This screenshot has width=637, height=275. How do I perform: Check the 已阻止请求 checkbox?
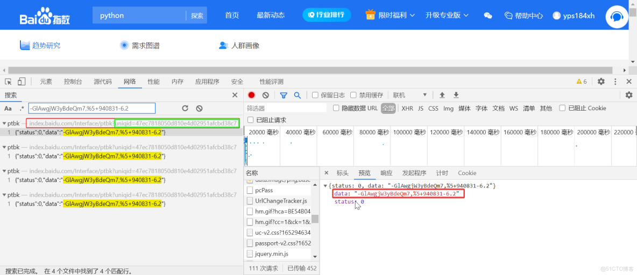point(250,120)
